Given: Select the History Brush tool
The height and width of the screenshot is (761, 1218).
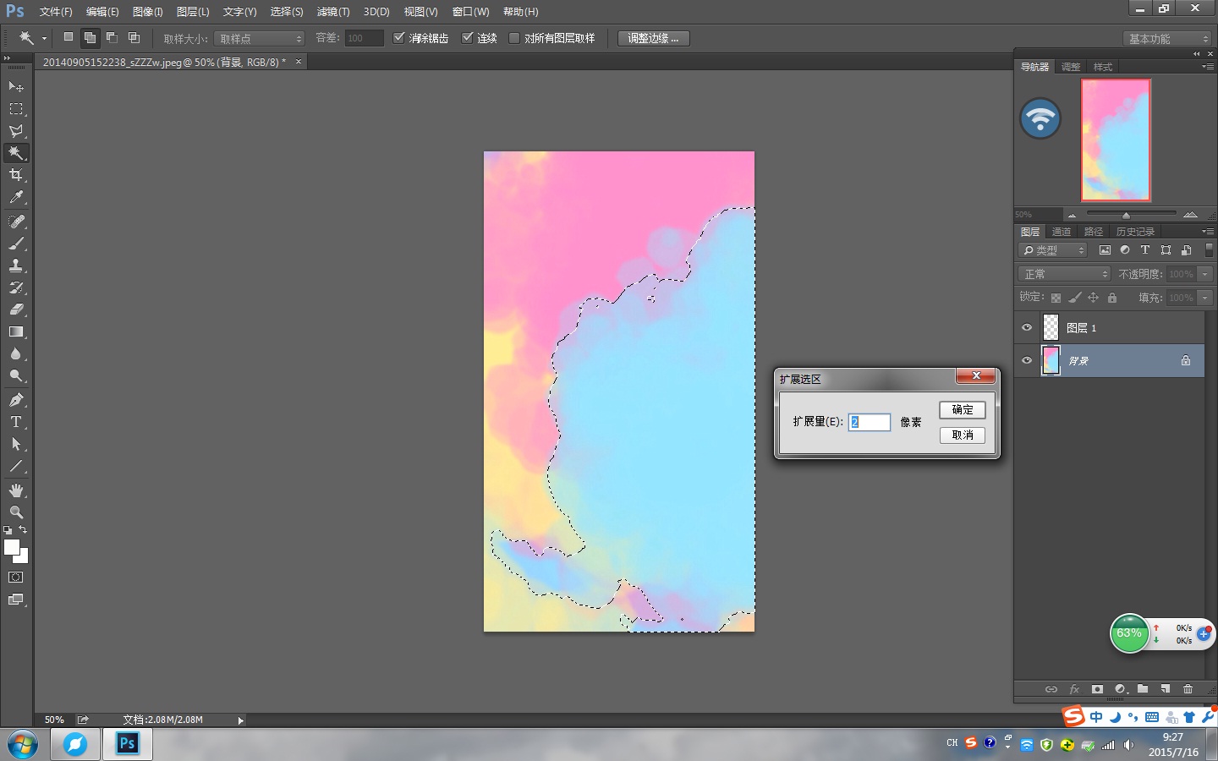Looking at the screenshot, I should pyautogui.click(x=16, y=287).
